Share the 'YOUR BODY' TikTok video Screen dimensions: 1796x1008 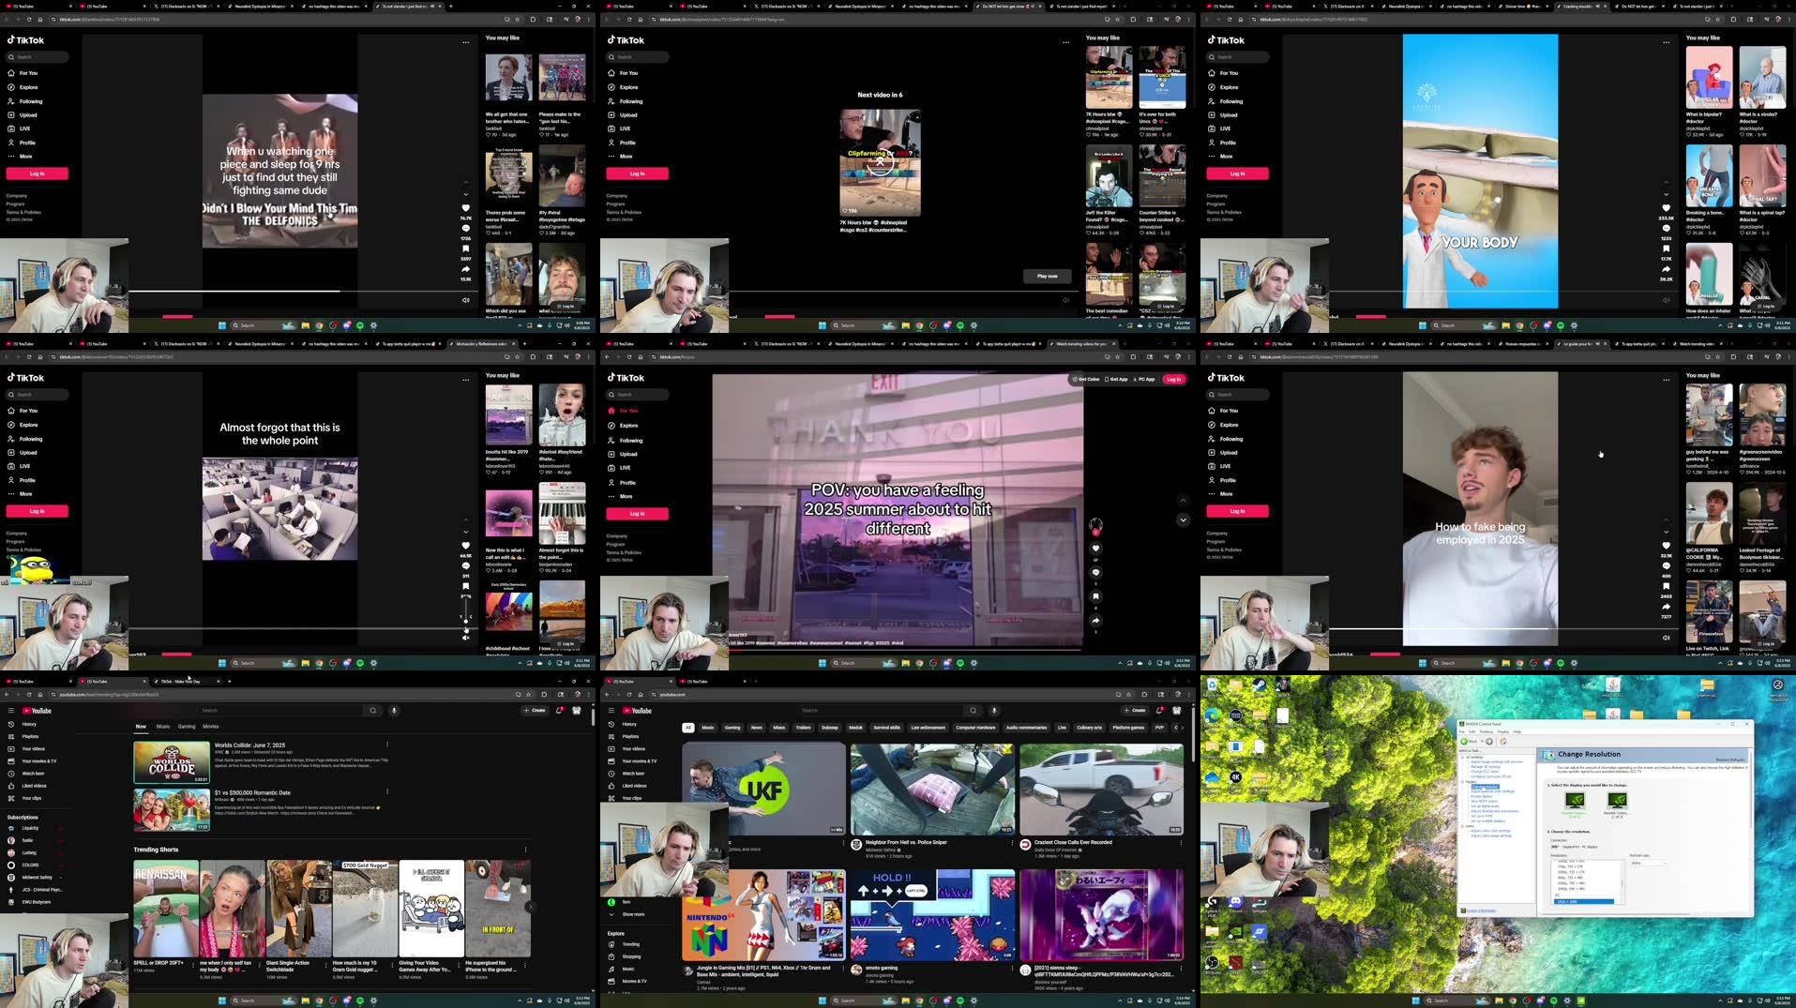[1666, 269]
